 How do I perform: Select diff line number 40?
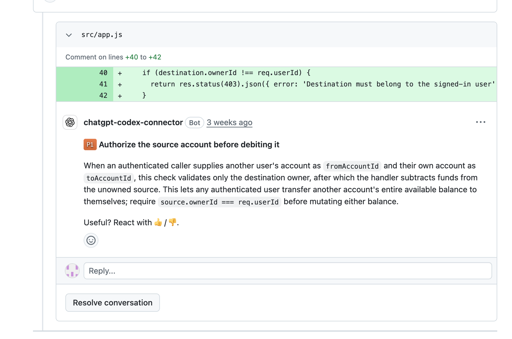[103, 73]
